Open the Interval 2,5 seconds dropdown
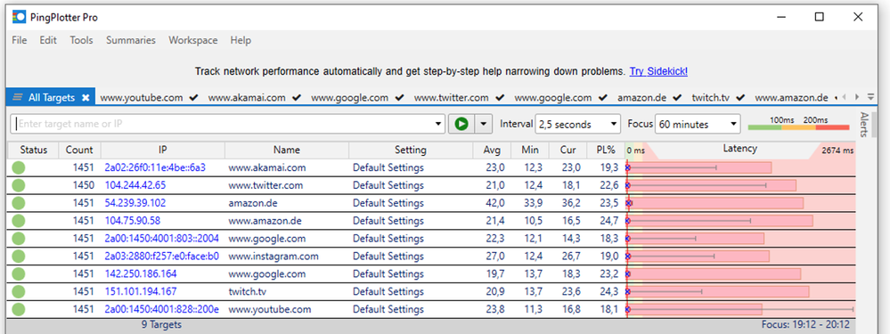 point(578,124)
